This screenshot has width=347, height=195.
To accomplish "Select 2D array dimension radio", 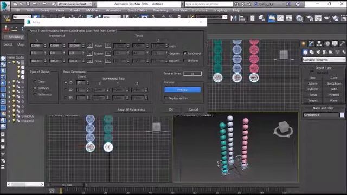I will tap(66, 90).
